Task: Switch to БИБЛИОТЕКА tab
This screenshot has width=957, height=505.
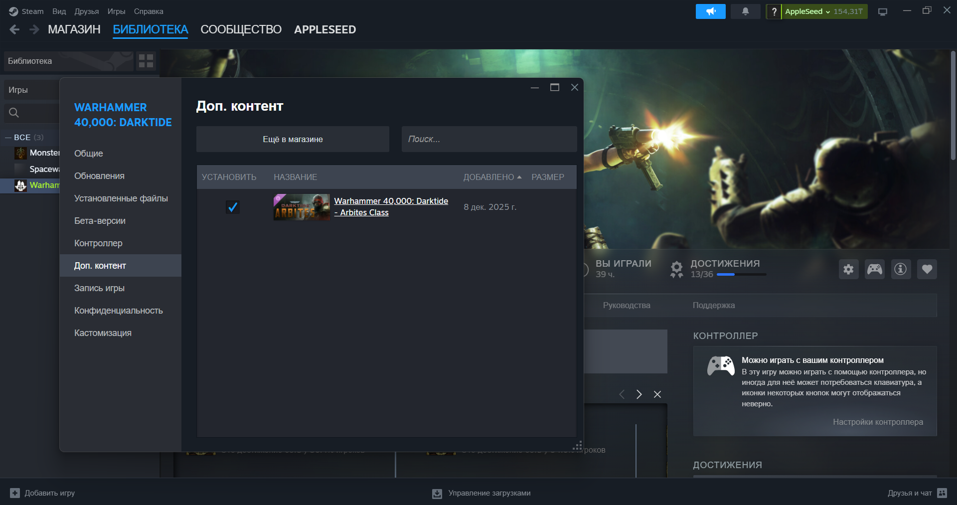Action: [x=151, y=29]
